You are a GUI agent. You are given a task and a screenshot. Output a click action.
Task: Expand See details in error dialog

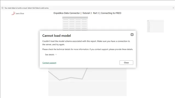(51, 54)
